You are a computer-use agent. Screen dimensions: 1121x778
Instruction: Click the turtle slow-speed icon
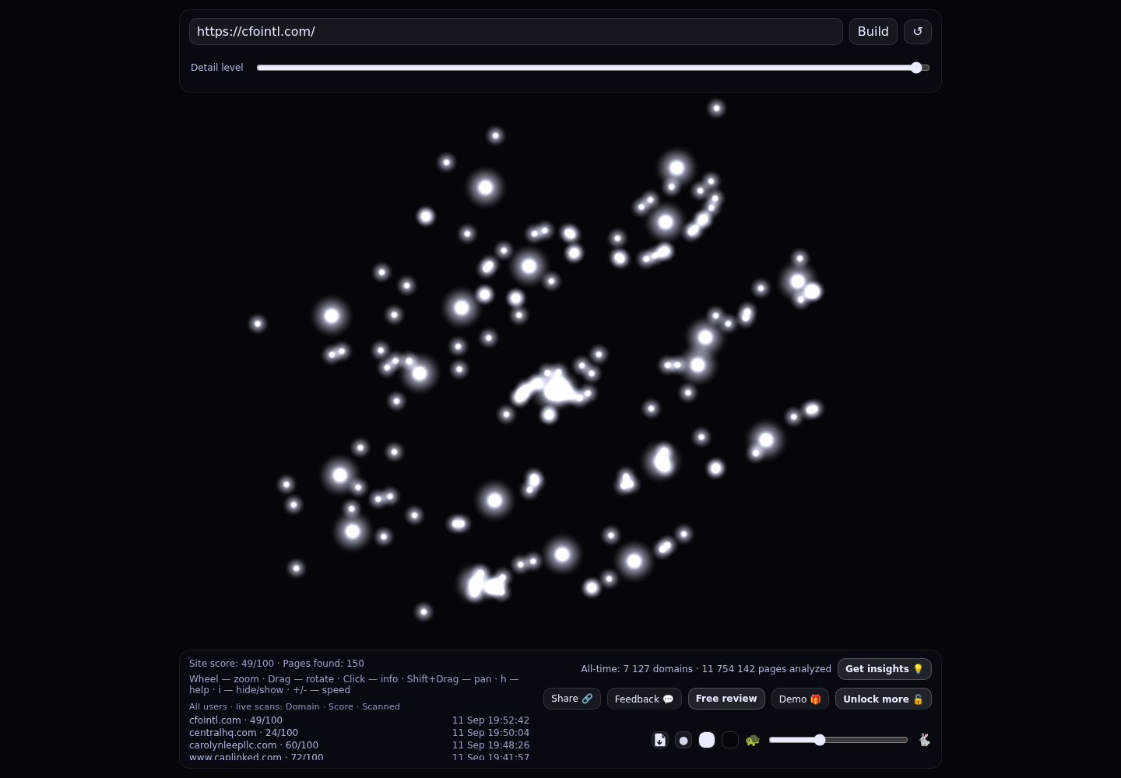coord(753,740)
